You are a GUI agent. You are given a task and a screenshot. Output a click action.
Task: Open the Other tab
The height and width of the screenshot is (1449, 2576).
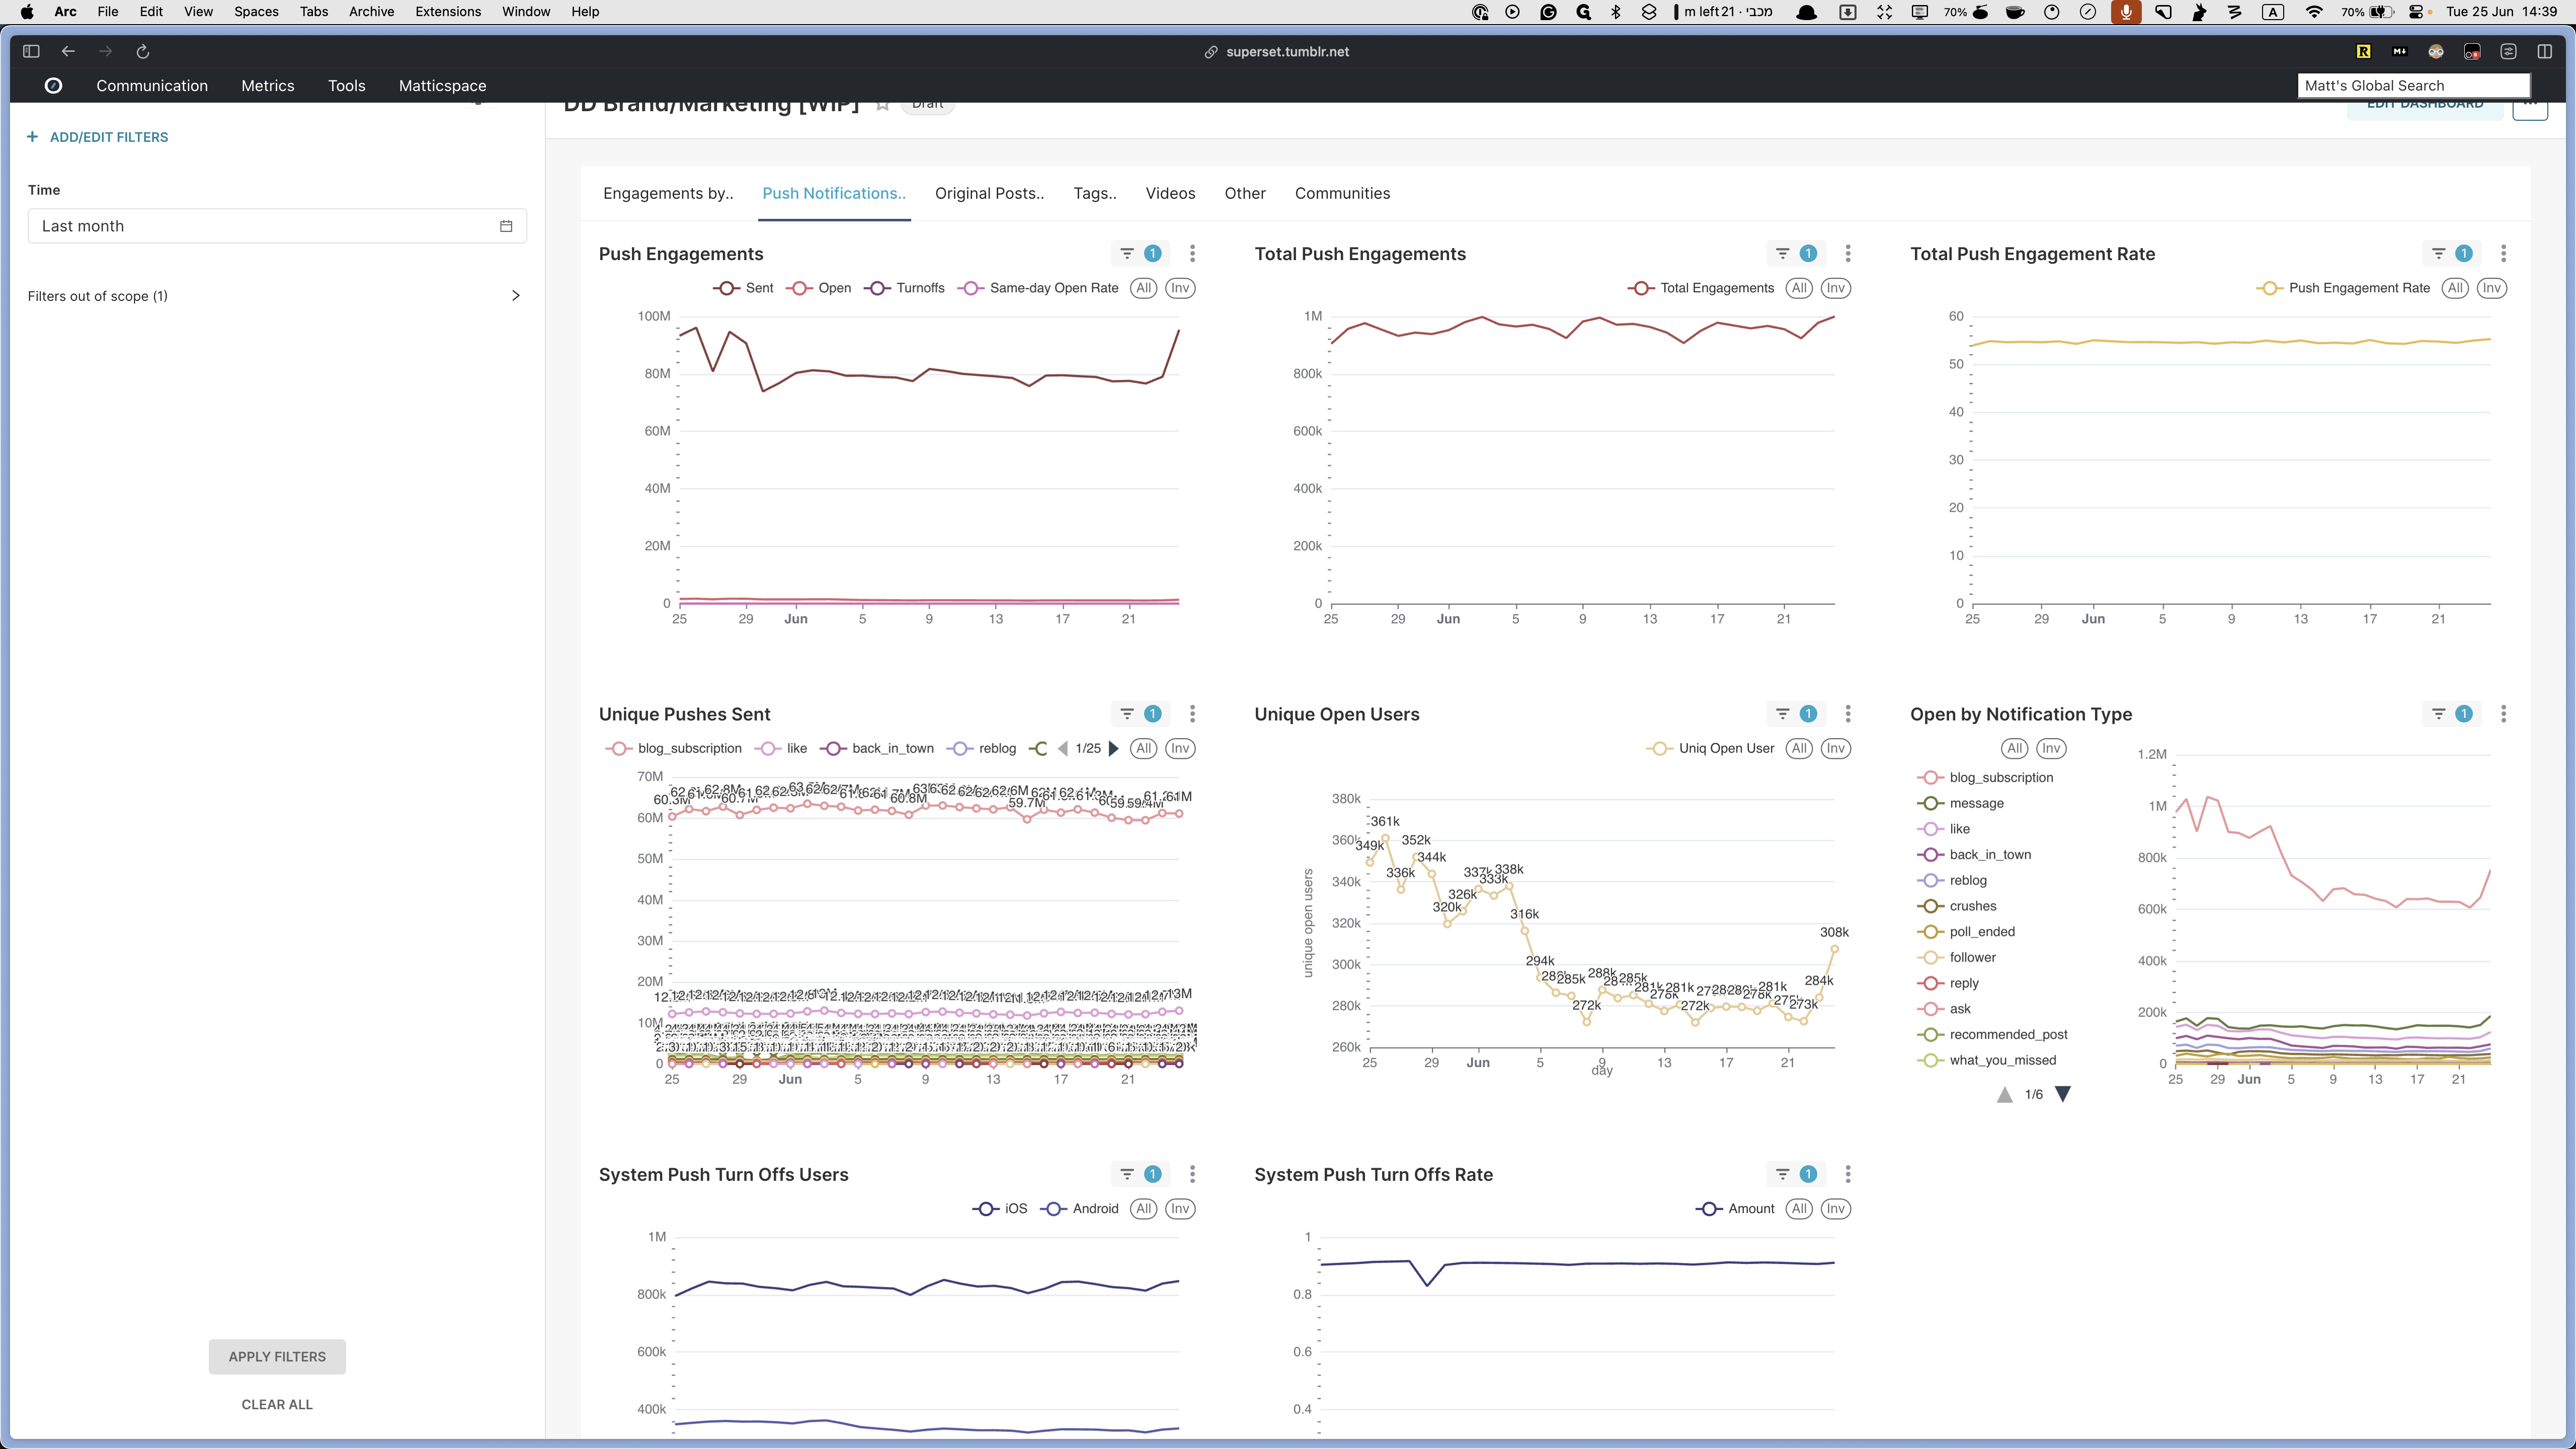(x=1245, y=194)
